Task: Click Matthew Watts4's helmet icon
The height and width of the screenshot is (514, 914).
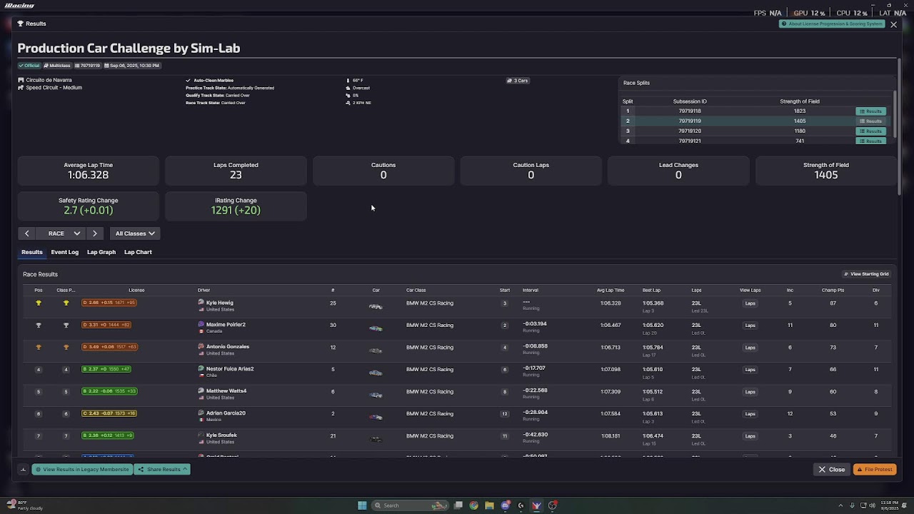Action: point(201,391)
